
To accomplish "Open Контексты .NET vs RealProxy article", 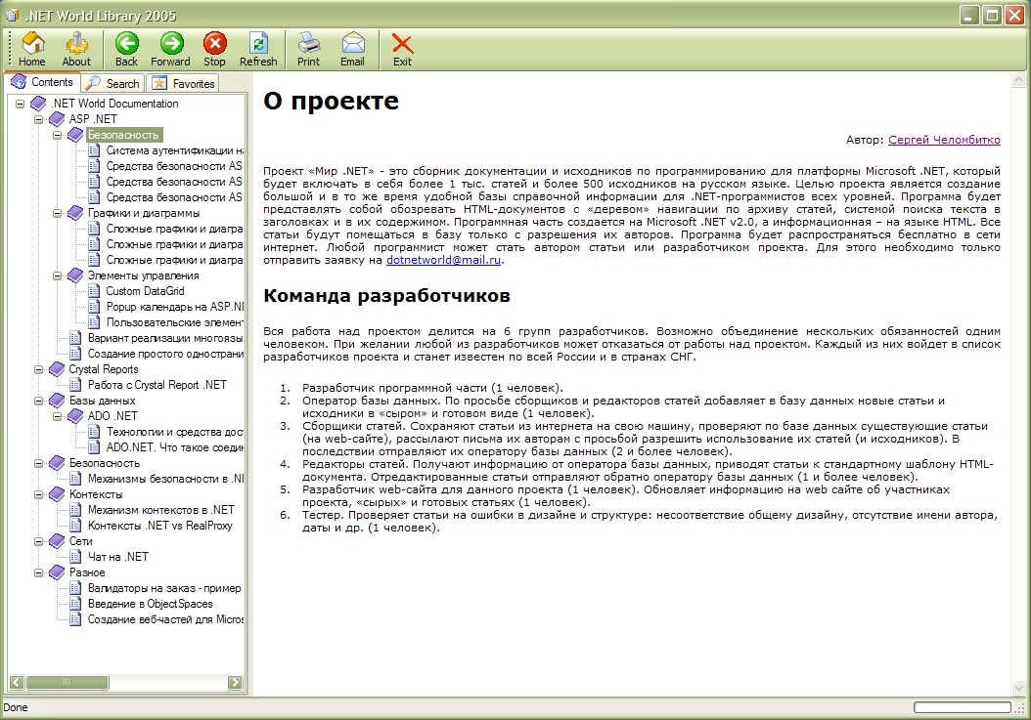I will pos(159,526).
